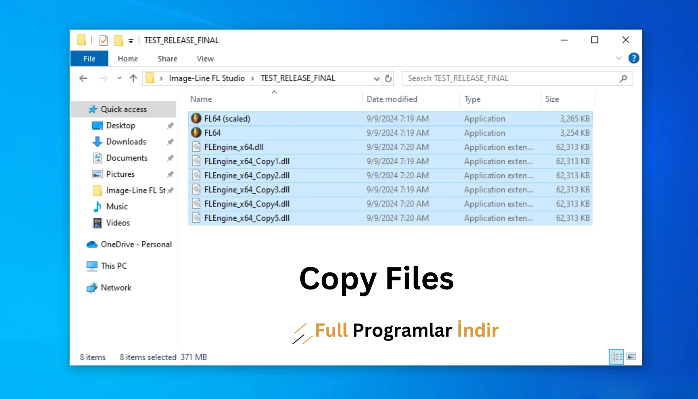Open Image-Line FL St pinned folder
The image size is (698, 399).
[x=136, y=190]
